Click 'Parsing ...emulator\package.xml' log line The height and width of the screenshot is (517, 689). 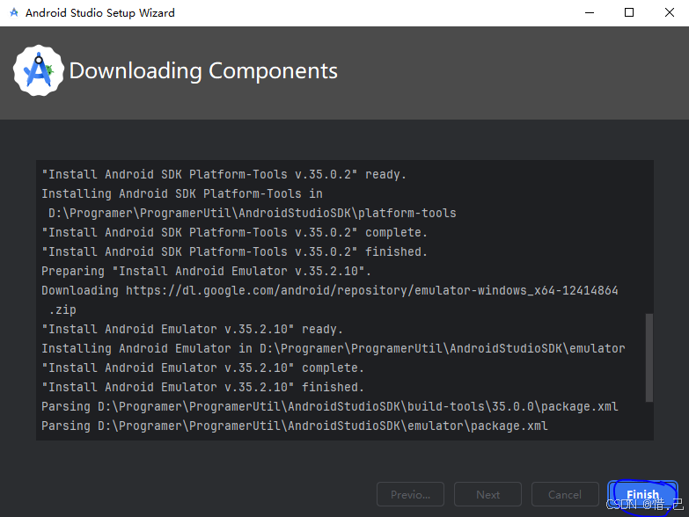(x=295, y=426)
